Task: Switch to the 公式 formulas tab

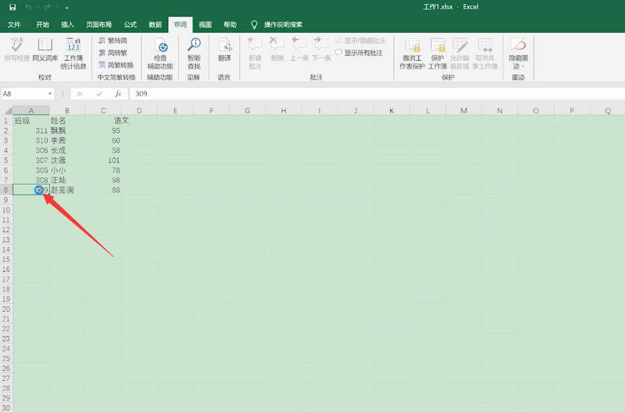Action: pos(130,25)
